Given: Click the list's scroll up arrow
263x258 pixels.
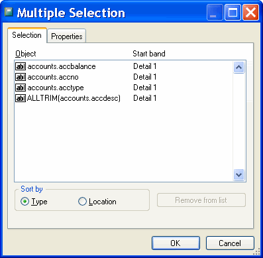Looking at the screenshot, I should pos(238,67).
